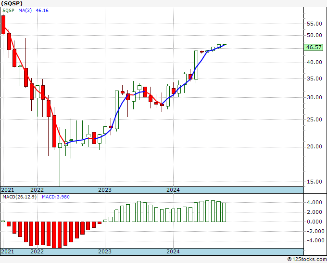327x263 pixels.
Task: Click the latest green MACD histogram bar
Action: click(x=224, y=212)
